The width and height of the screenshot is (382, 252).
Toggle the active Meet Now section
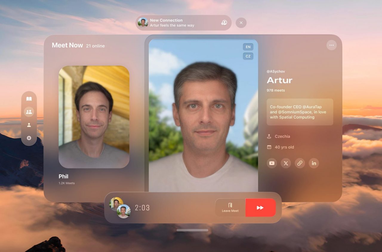click(x=67, y=45)
